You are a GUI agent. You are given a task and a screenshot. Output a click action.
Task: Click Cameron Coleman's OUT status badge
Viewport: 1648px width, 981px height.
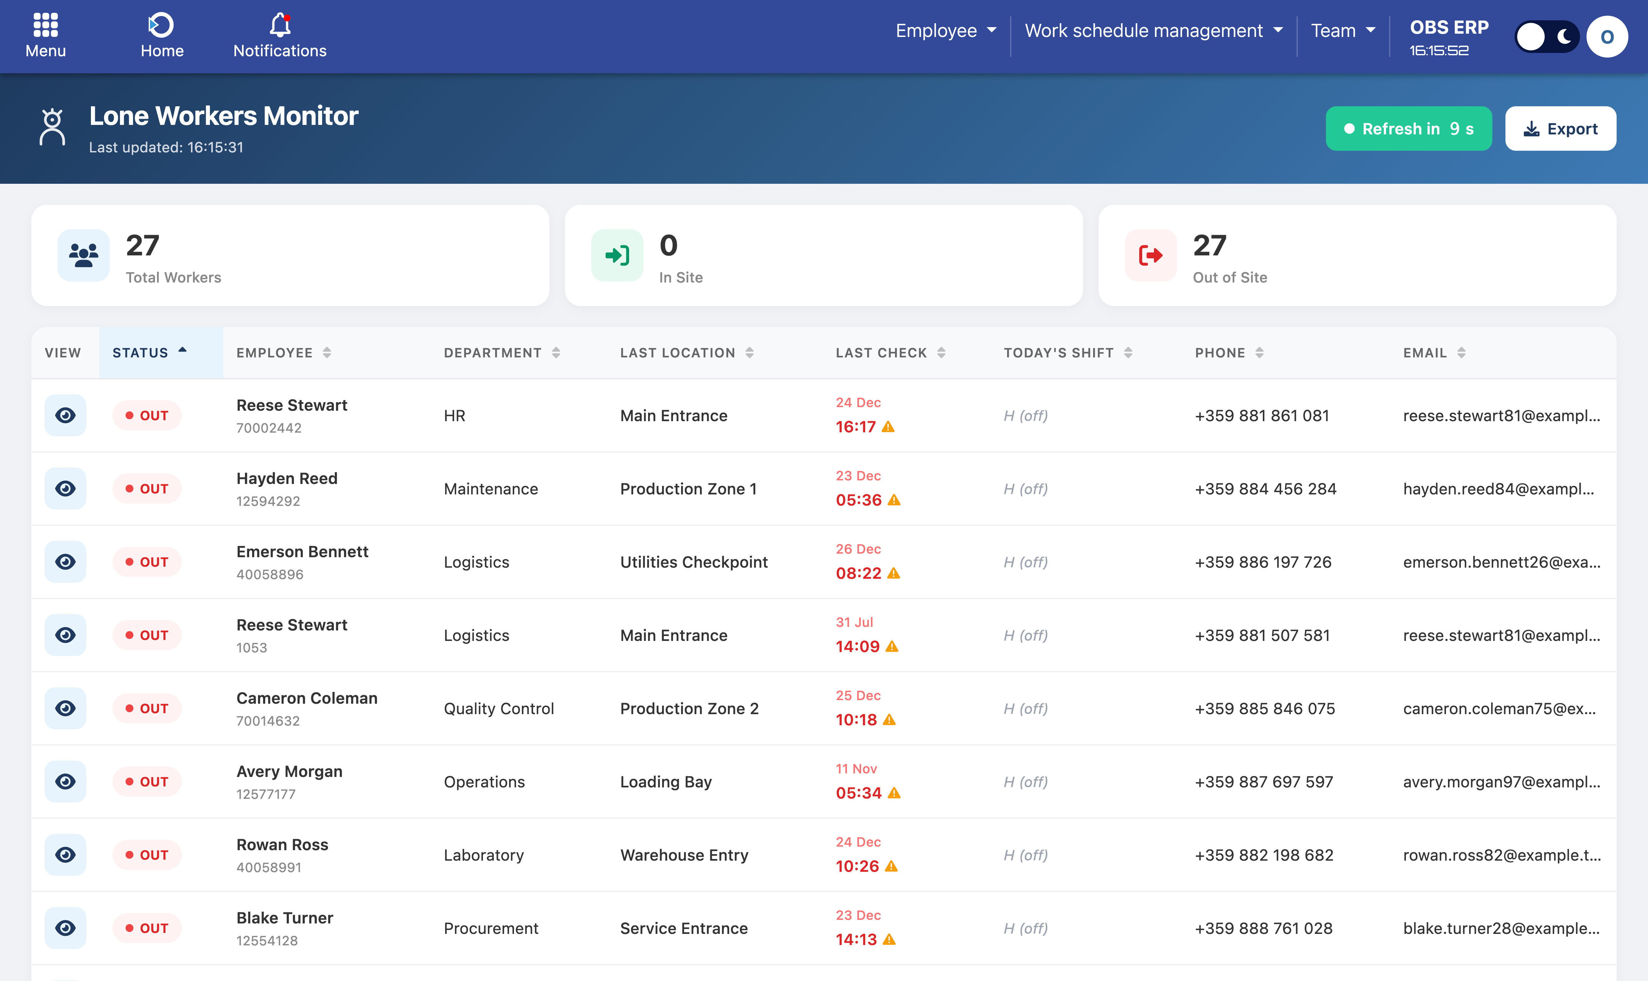(x=147, y=708)
